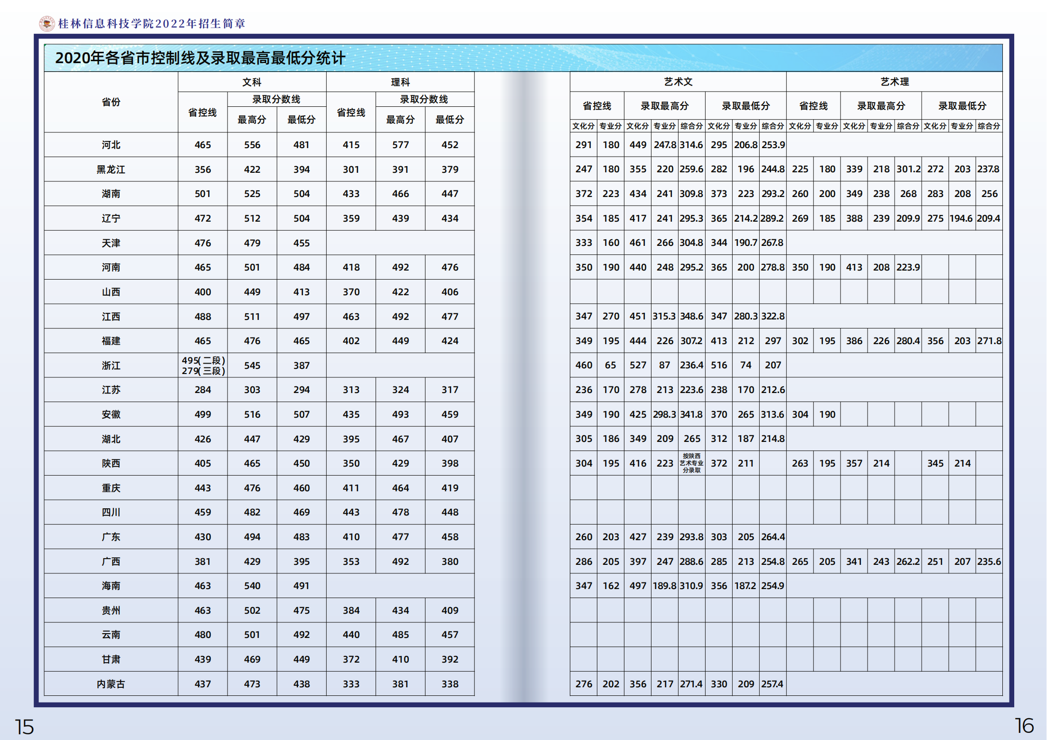Image resolution: width=1047 pixels, height=740 pixels.
Task: Click the 河北 province row label
Action: [x=111, y=145]
